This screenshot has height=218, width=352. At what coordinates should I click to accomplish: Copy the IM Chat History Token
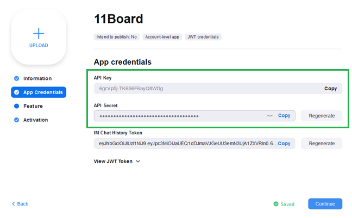click(284, 144)
